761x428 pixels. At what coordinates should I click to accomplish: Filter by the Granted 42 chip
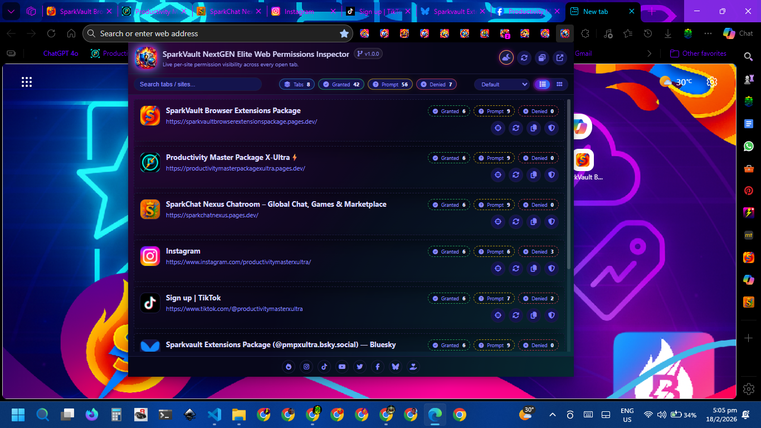[x=341, y=84]
